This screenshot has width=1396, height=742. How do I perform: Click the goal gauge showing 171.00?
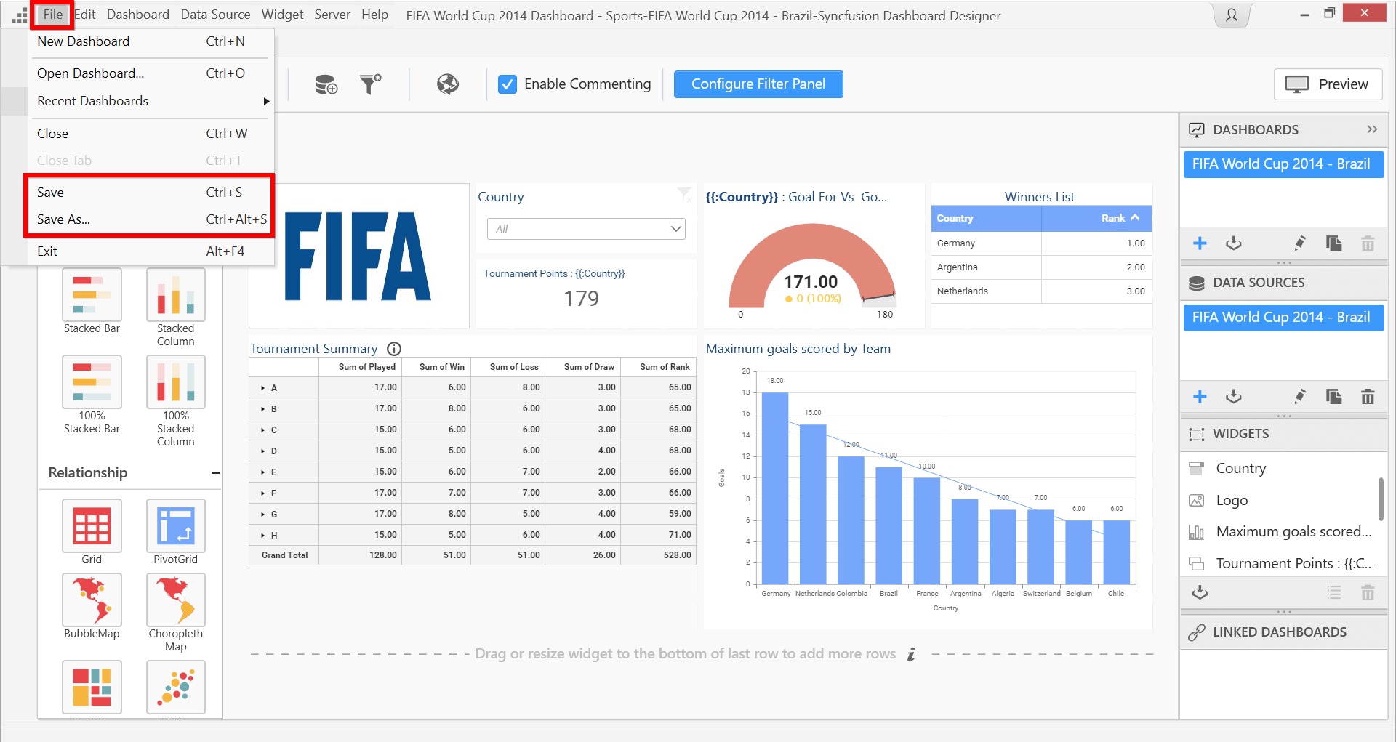pos(812,266)
